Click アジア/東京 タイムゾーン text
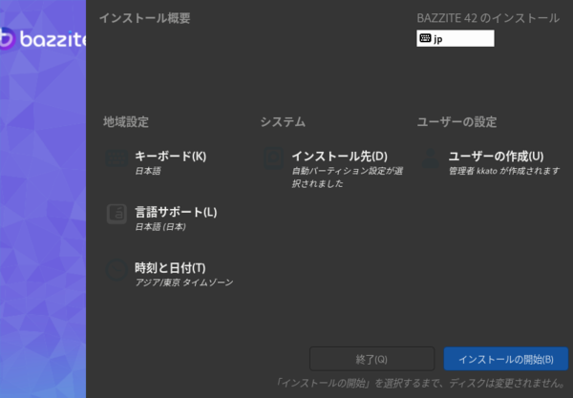 [x=184, y=283]
